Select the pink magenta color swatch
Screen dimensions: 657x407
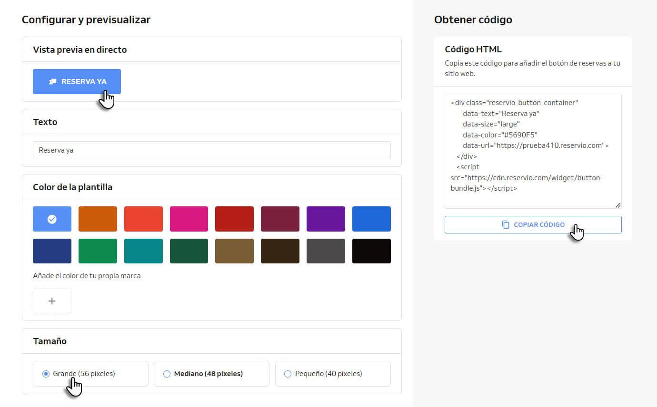tap(189, 219)
